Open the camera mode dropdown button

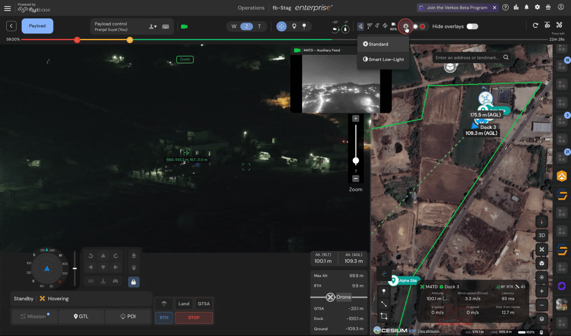405,26
